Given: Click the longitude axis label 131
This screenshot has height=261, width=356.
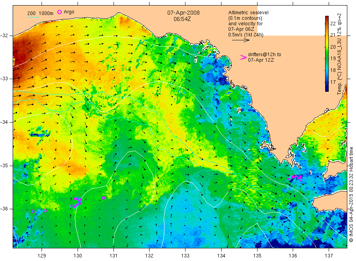Looking at the screenshot, I should point(114,255).
